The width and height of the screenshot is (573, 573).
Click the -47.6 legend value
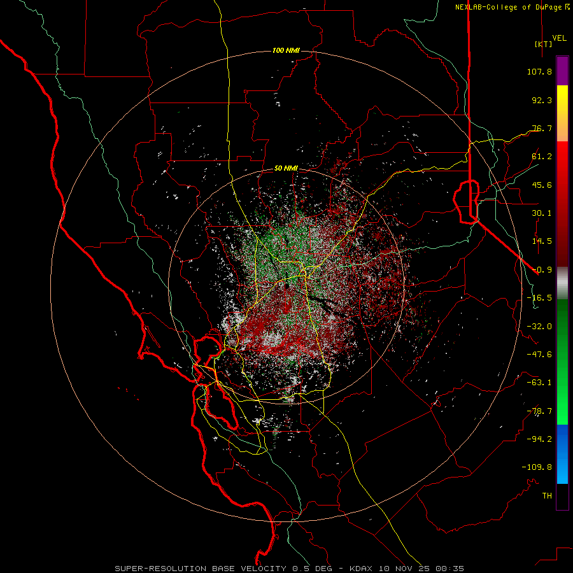coord(539,355)
